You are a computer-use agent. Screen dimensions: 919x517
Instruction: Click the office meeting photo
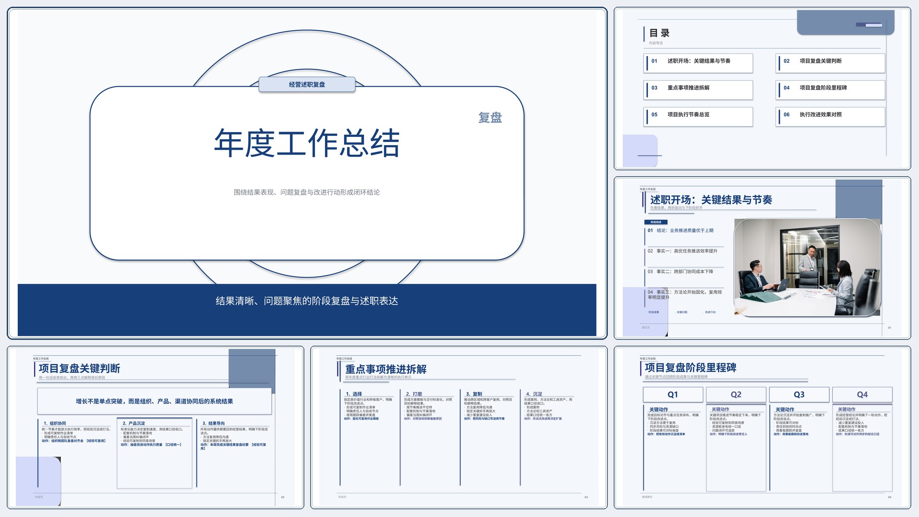click(807, 267)
